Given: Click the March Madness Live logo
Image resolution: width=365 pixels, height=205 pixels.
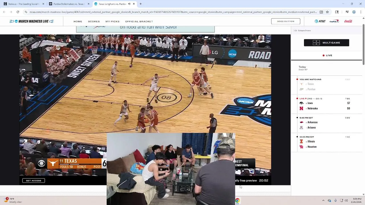Looking at the screenshot, I should click(31, 21).
